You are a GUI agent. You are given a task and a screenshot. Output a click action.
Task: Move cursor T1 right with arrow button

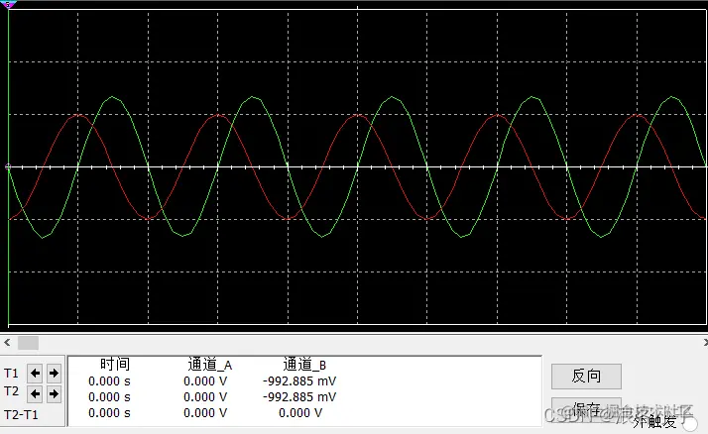click(54, 374)
